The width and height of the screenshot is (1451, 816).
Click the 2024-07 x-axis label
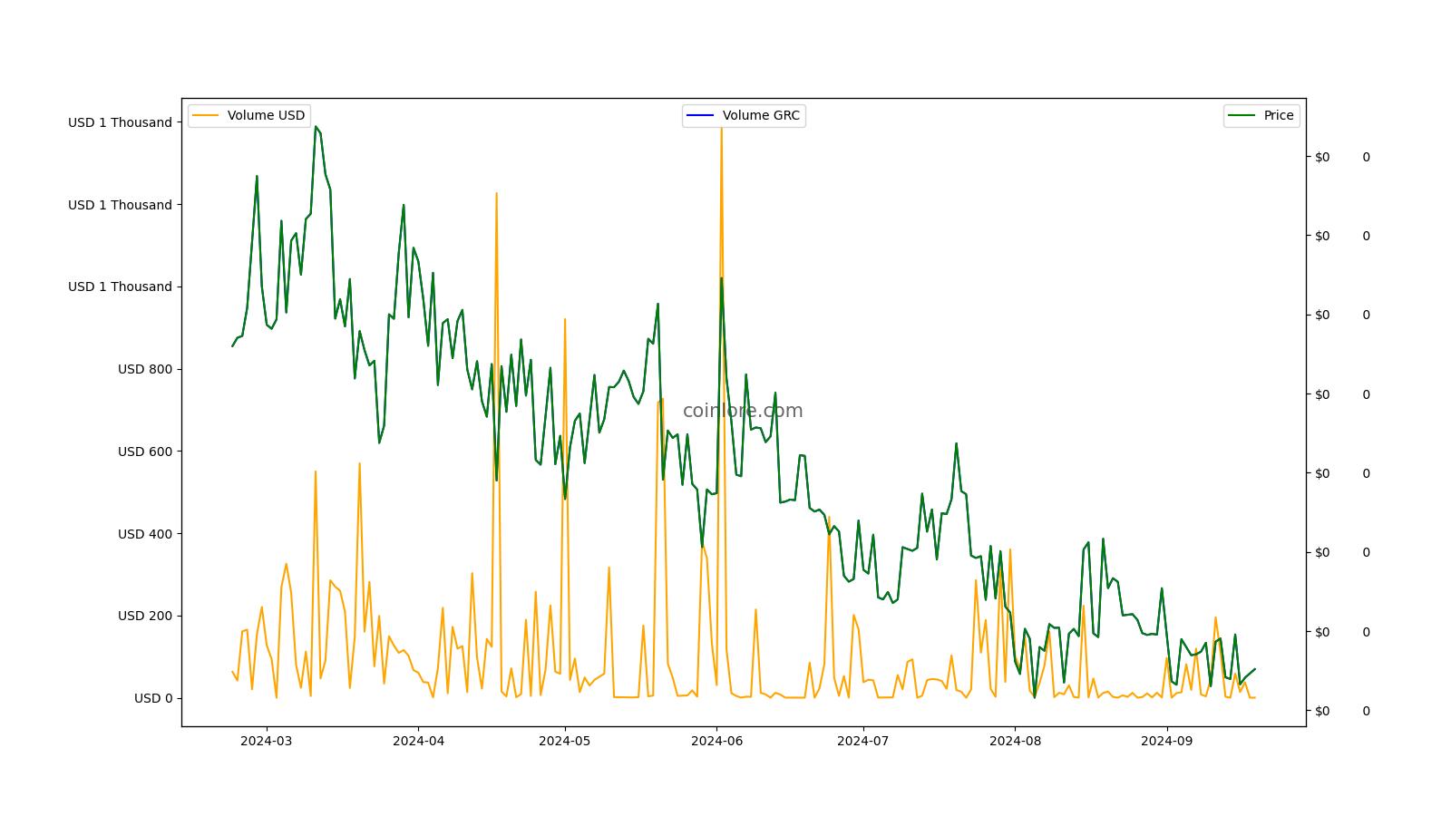863,741
